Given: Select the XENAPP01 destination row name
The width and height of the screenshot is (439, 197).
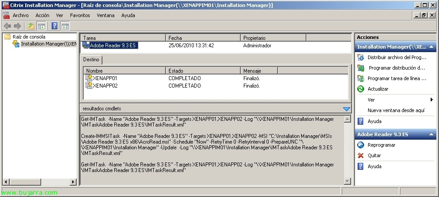Looking at the screenshot, I should pos(105,78).
